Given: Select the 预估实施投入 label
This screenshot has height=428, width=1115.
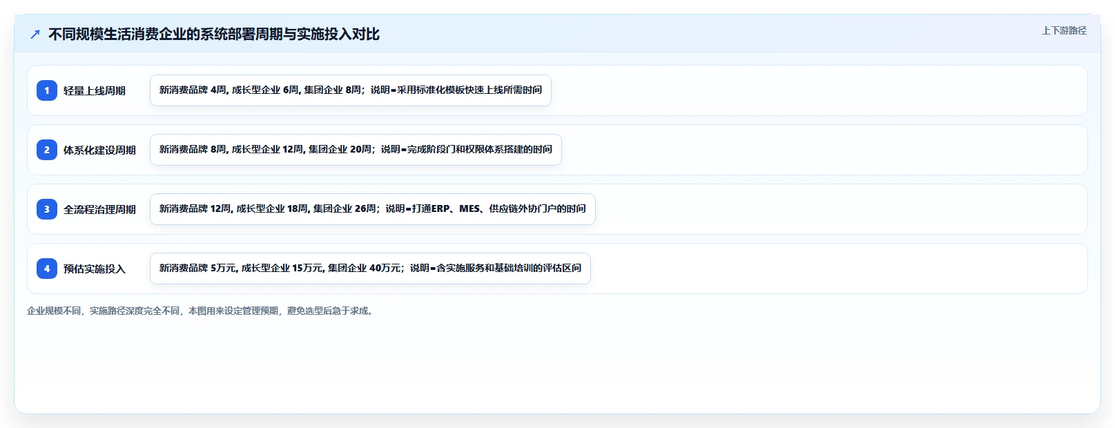Looking at the screenshot, I should (95, 269).
